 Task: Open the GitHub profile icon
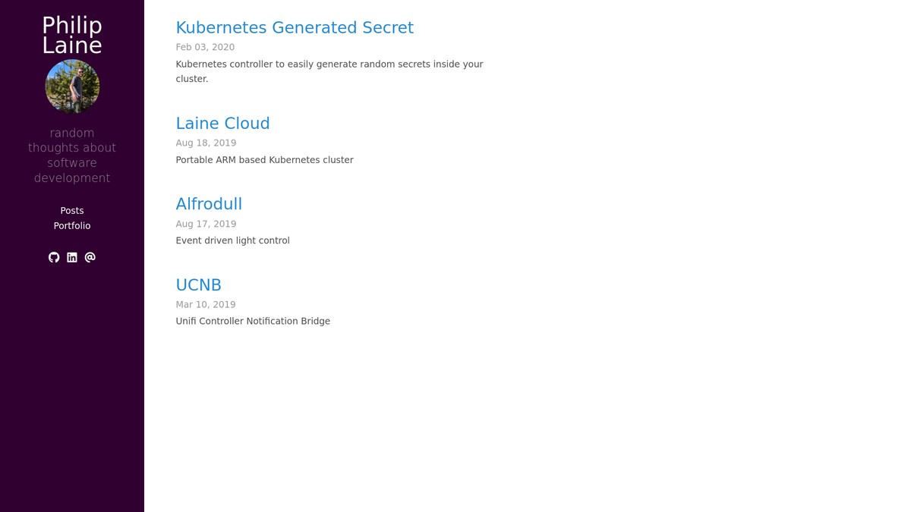(54, 257)
